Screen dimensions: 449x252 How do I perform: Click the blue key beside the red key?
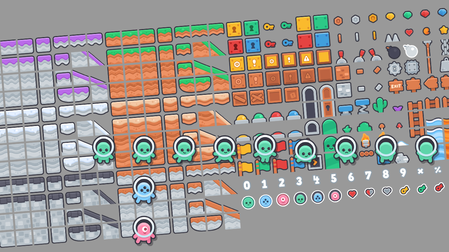click(x=287, y=42)
